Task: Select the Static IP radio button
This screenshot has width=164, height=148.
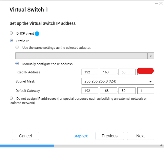Action: coord(11,41)
